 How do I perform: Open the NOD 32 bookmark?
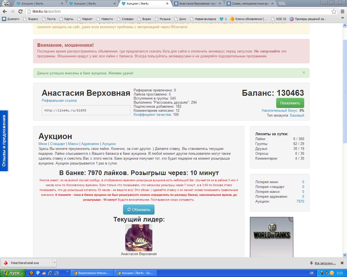coord(278,19)
